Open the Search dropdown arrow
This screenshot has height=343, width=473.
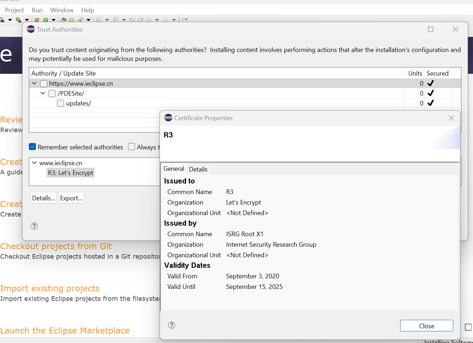pos(88,20)
